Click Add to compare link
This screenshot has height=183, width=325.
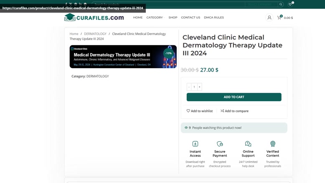(234, 111)
